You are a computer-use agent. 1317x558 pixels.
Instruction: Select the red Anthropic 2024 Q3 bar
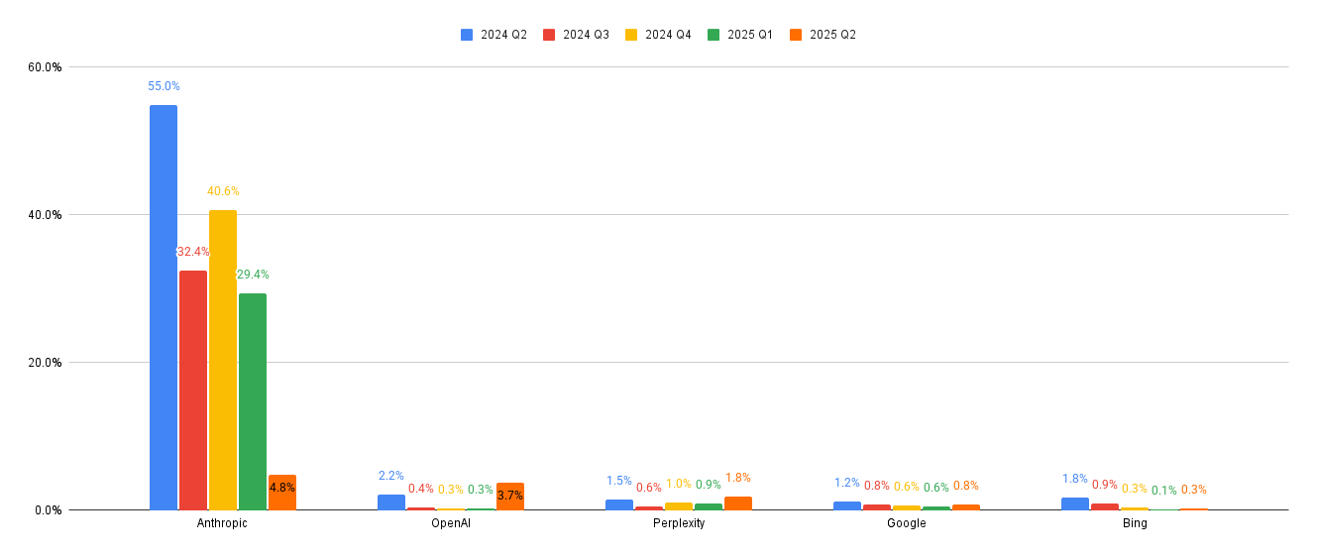(193, 390)
